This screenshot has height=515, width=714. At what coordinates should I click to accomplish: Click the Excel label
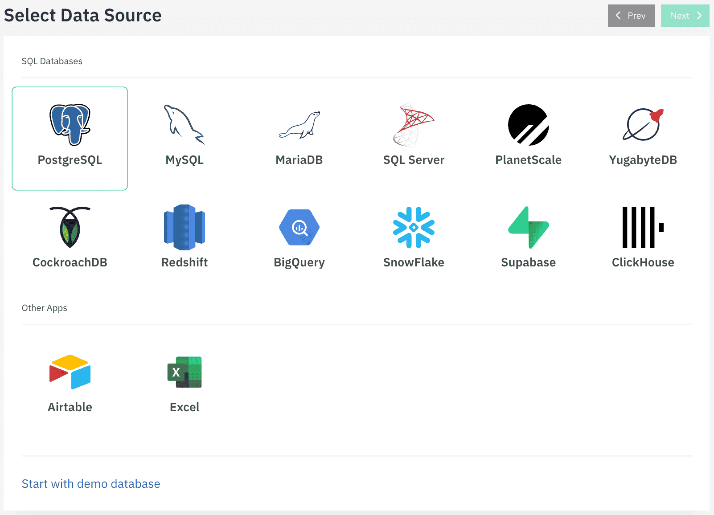[x=185, y=407]
